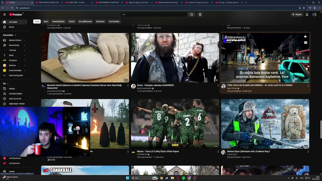The width and height of the screenshot is (322, 181).
Task: Open options menu for Nijerya - Tunus video
Action: point(218,152)
